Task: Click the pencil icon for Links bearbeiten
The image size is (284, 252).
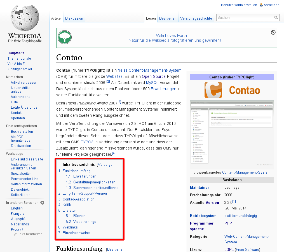Action: point(15,234)
